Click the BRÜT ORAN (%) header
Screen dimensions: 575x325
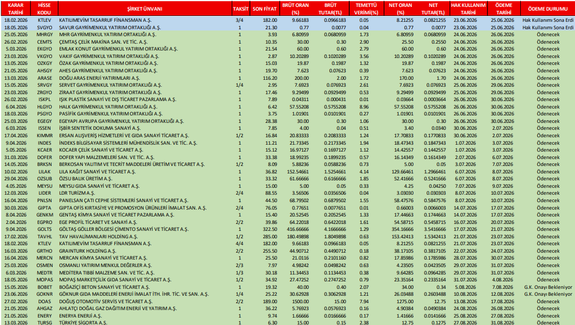[295, 9]
